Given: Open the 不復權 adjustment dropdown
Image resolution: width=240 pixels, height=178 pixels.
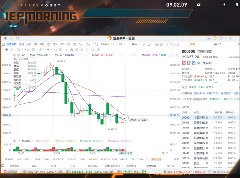Looking at the screenshot, I should pyautogui.click(x=162, y=55).
